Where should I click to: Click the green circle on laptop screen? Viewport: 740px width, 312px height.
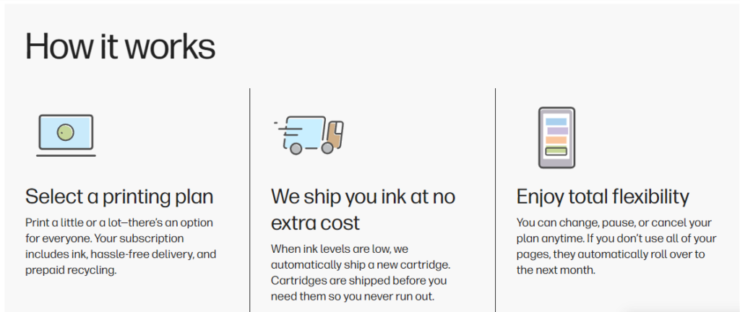[65, 132]
